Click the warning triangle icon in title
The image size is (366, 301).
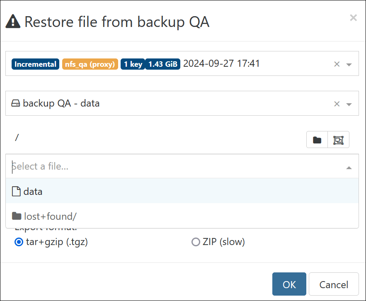click(x=13, y=22)
